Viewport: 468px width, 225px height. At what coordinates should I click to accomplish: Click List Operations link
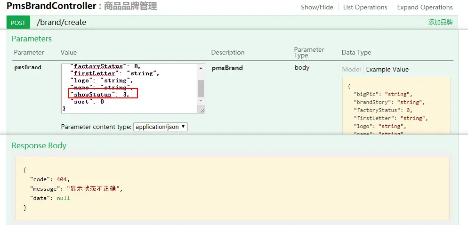coord(365,7)
